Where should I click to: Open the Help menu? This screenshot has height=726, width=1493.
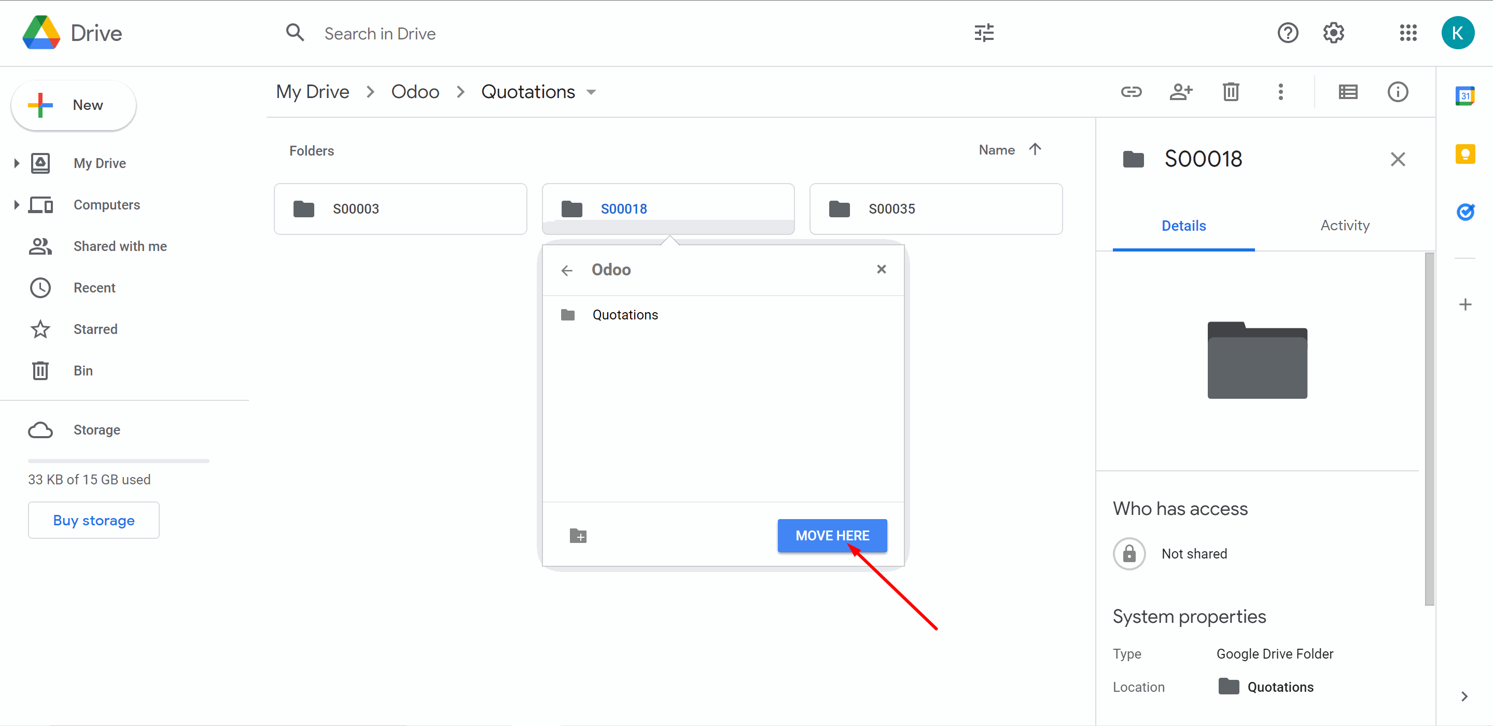pos(1287,33)
